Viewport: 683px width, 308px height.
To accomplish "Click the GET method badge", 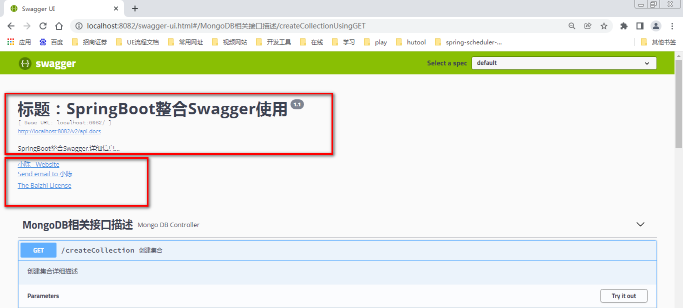I will (x=38, y=251).
